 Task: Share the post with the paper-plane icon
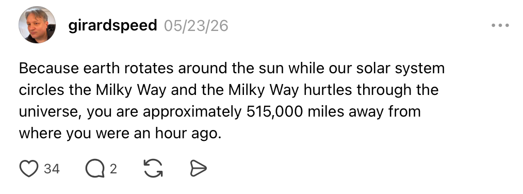point(198,168)
